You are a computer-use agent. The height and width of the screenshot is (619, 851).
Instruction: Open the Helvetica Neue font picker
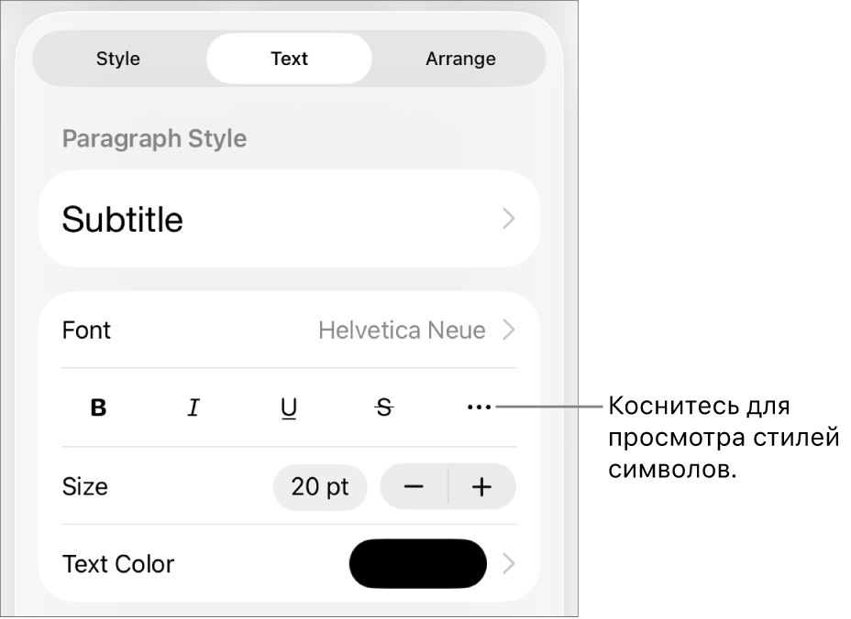point(402,331)
